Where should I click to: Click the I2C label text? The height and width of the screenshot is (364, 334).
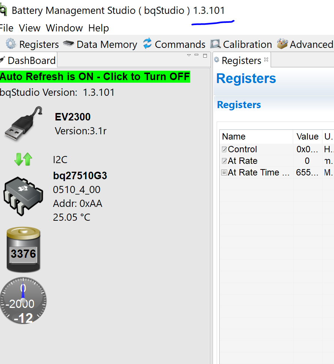click(x=60, y=160)
